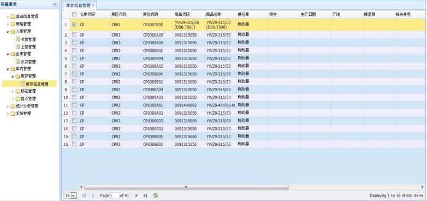The image size is (427, 201).
Task: Click folder icon of 库内管理
Action: tap(13, 69)
